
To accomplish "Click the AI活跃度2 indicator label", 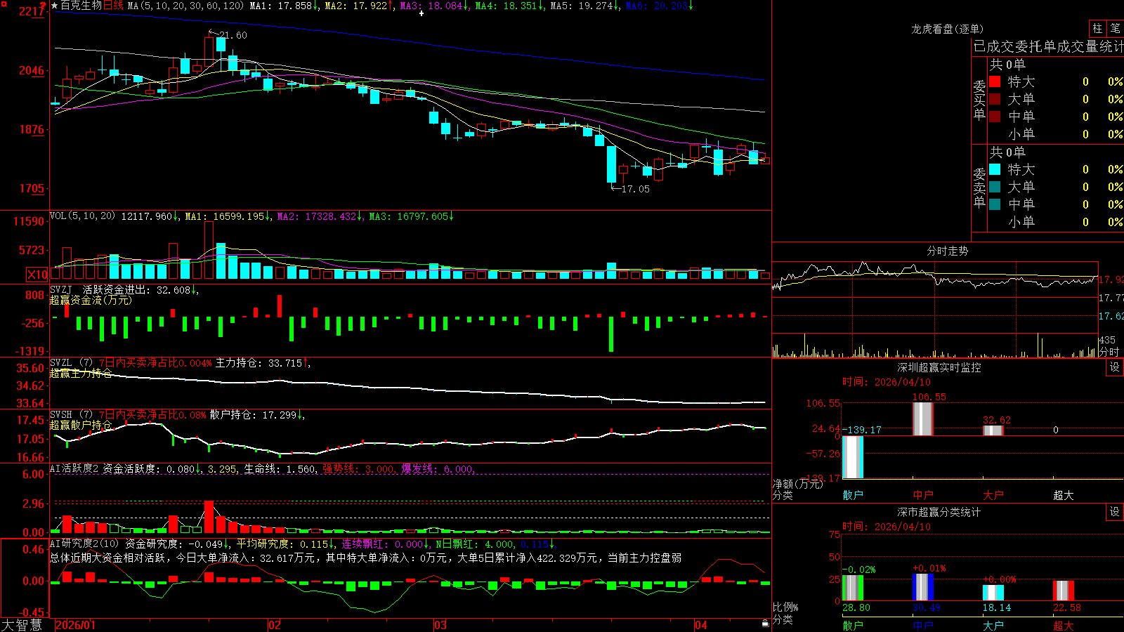I will pos(74,469).
